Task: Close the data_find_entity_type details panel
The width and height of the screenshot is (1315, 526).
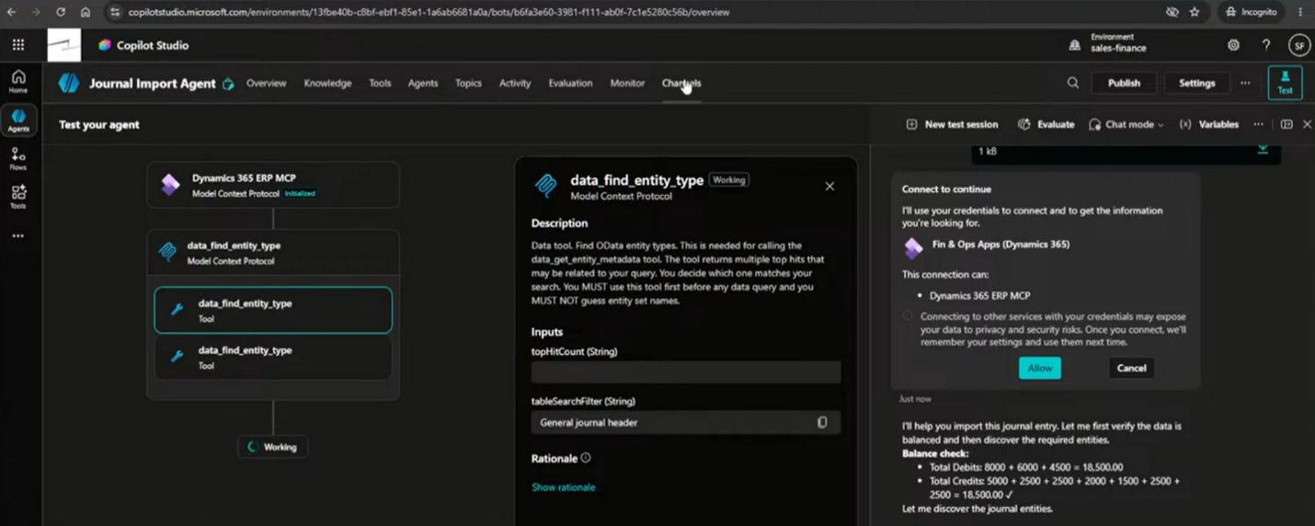Action: coord(829,187)
